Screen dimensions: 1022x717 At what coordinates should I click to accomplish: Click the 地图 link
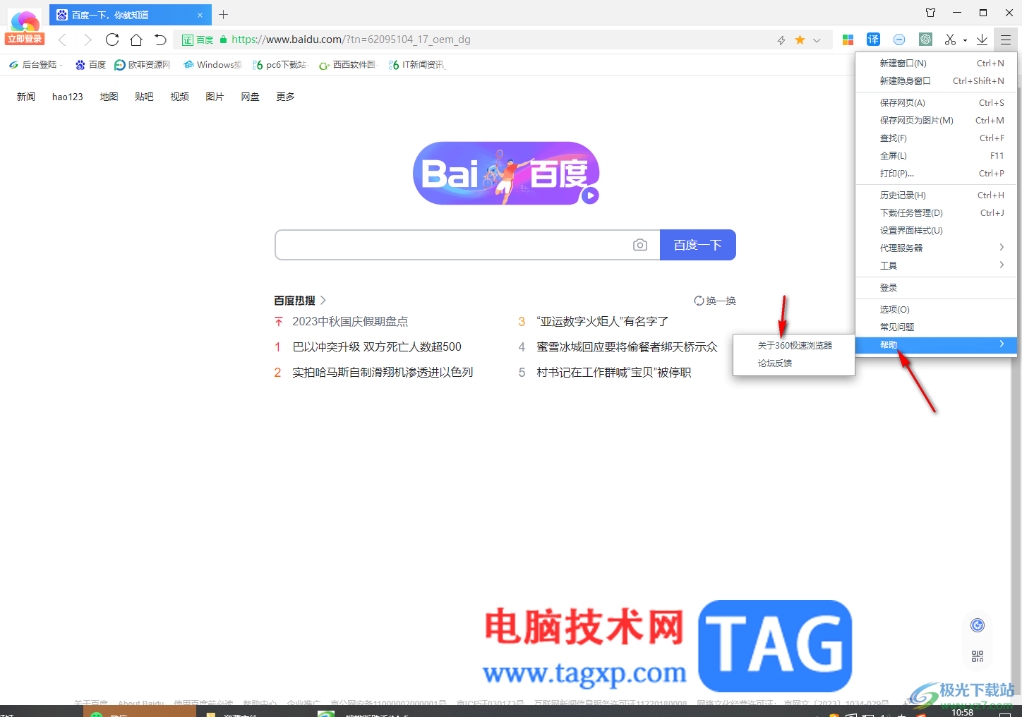click(x=109, y=97)
